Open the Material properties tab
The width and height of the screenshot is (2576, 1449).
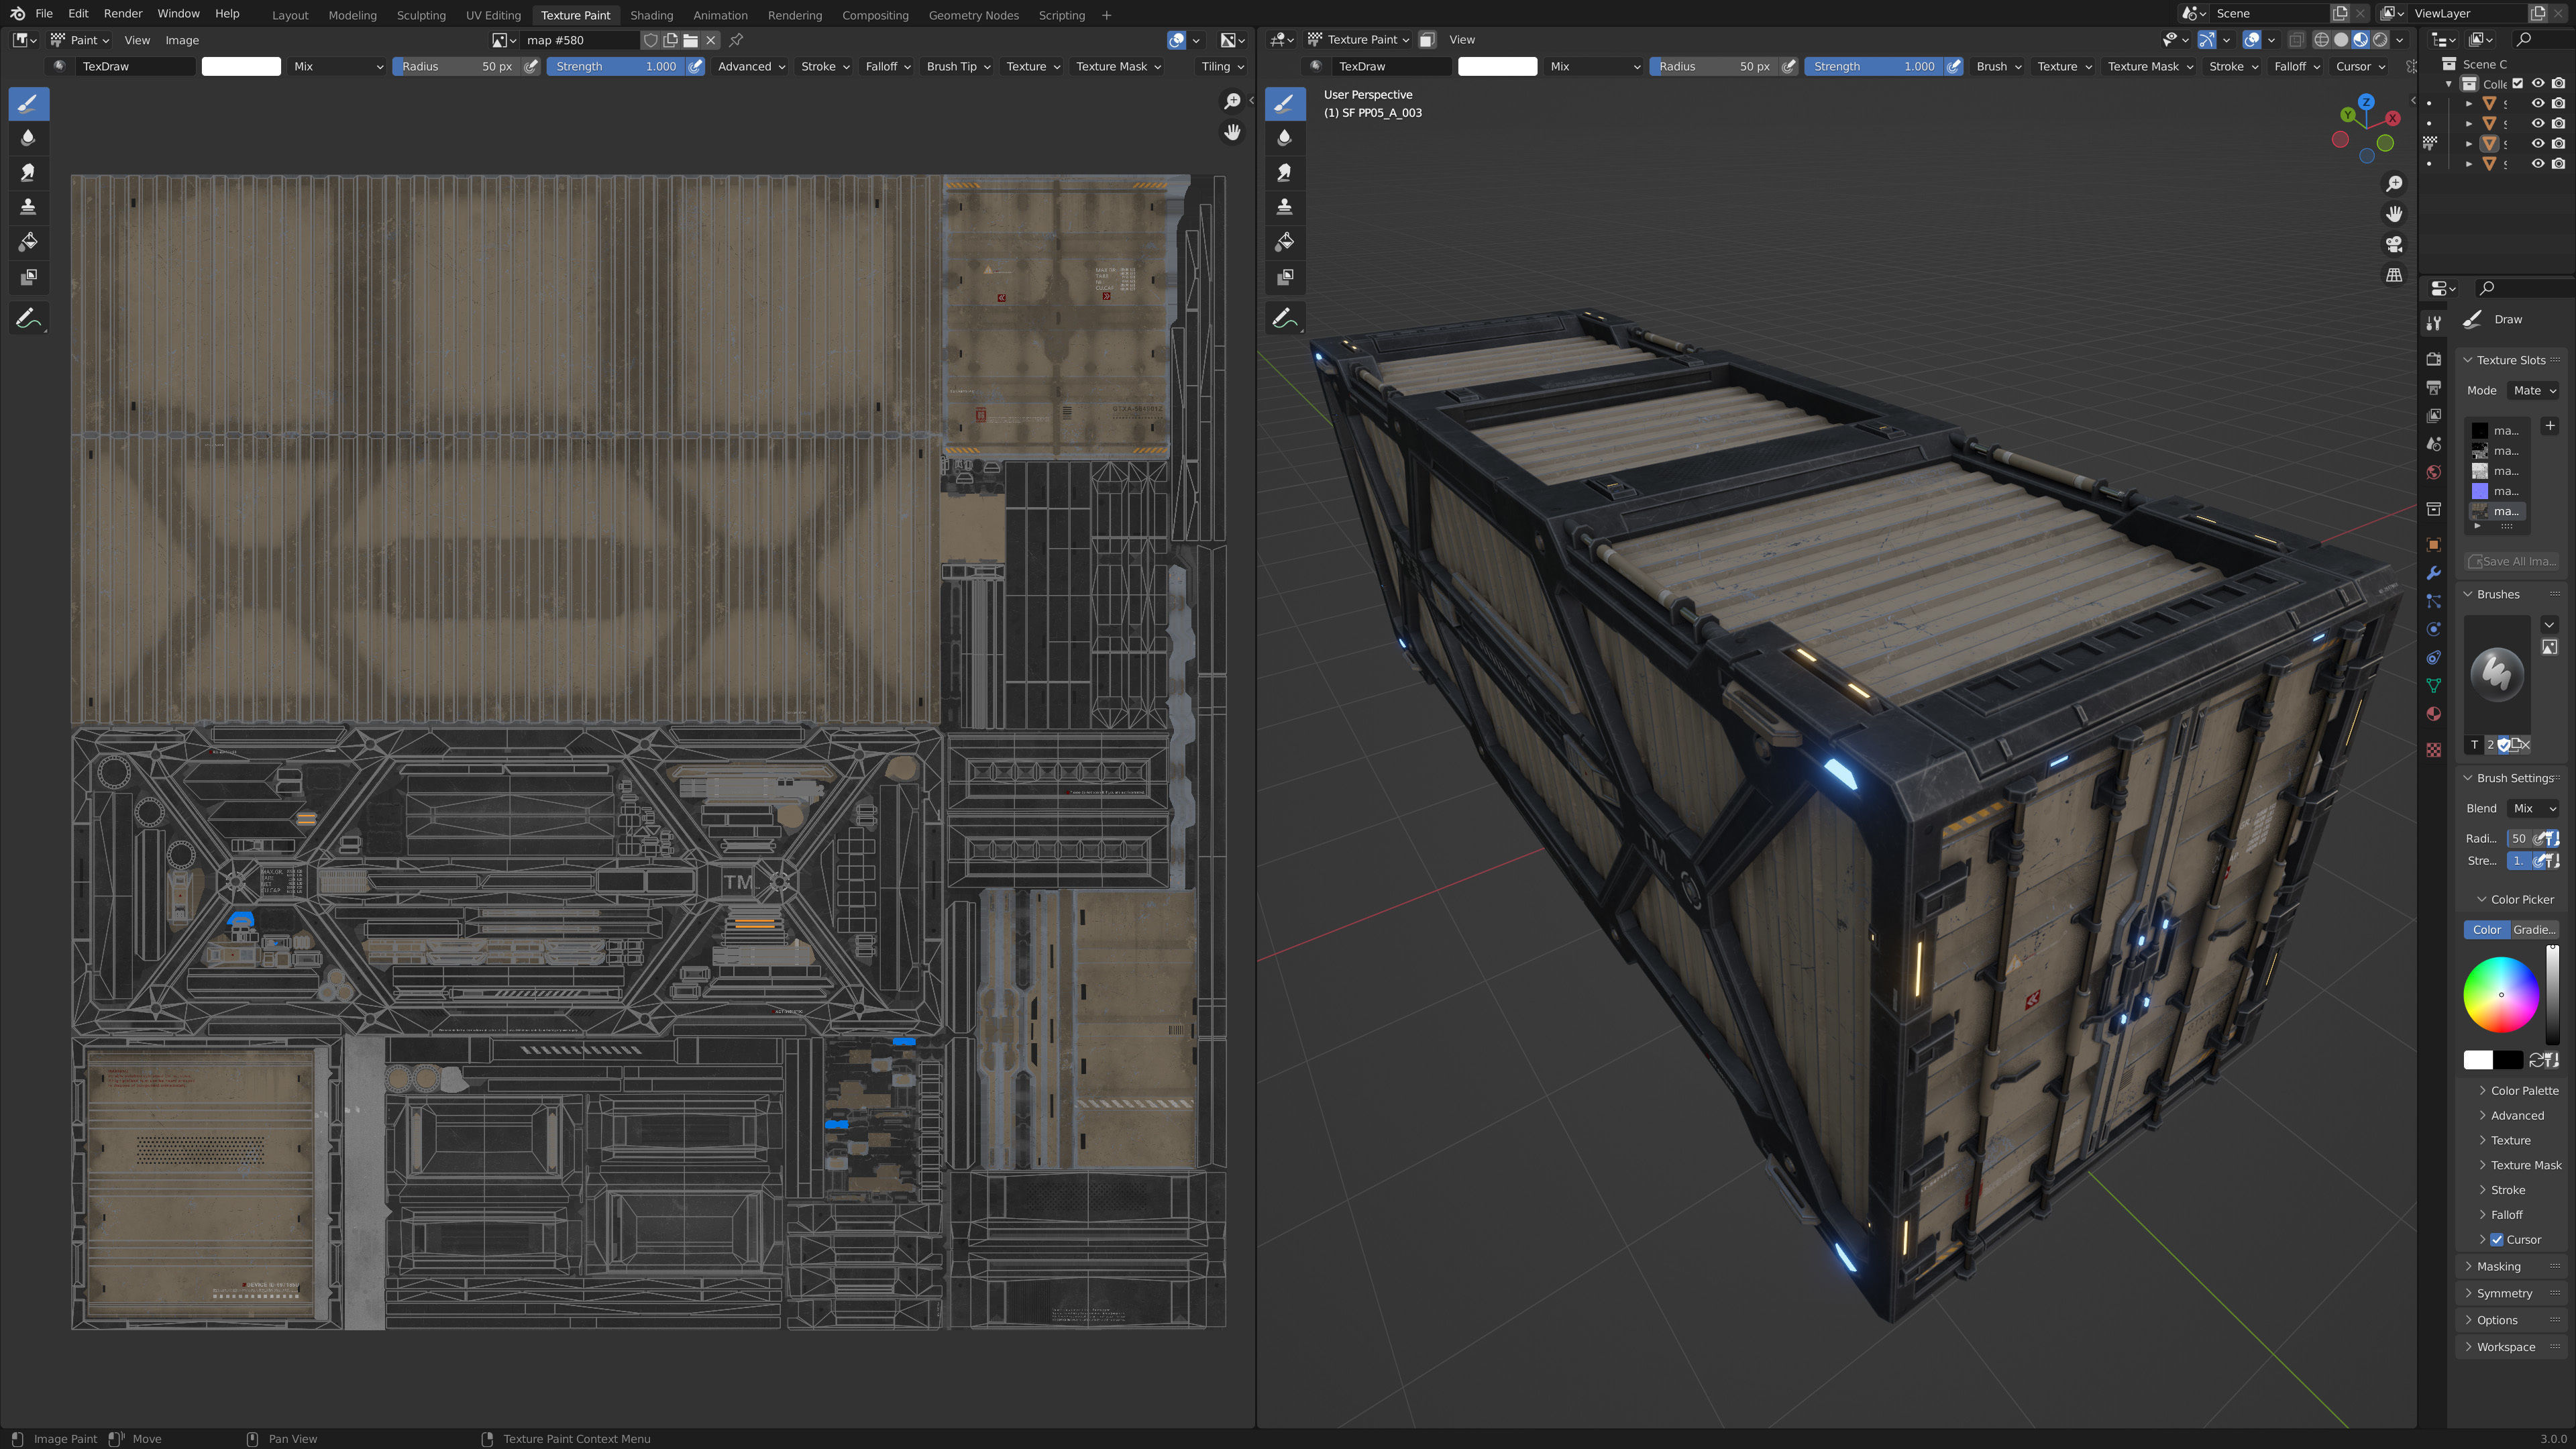tap(2434, 714)
